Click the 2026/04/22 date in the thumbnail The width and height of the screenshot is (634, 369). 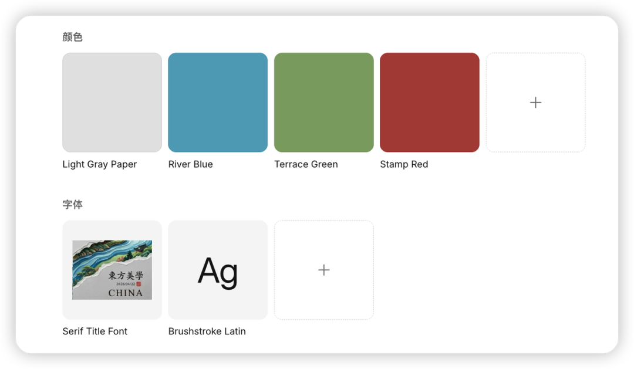(x=125, y=284)
